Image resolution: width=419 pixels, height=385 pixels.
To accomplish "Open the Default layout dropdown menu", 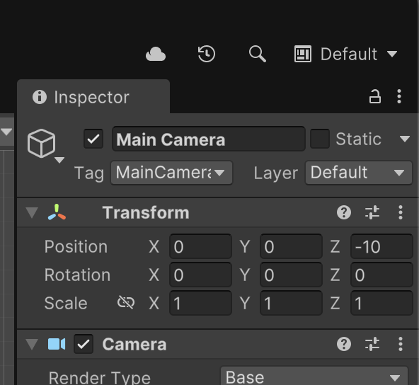I will coord(346,54).
